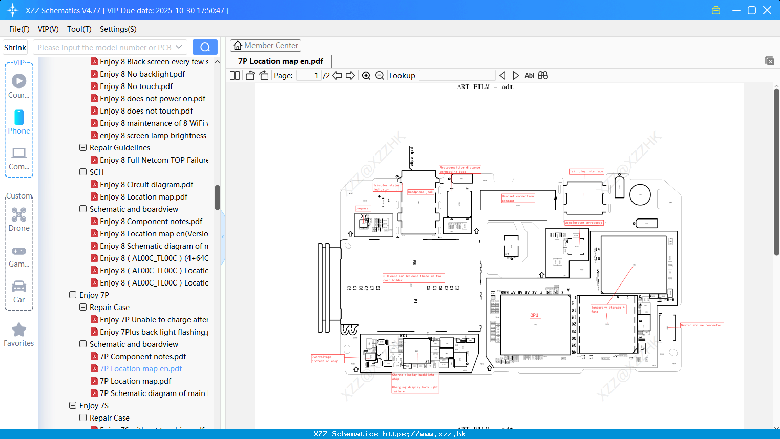
Task: Open Enjoy 8 No touch.pdf
Action: point(136,86)
